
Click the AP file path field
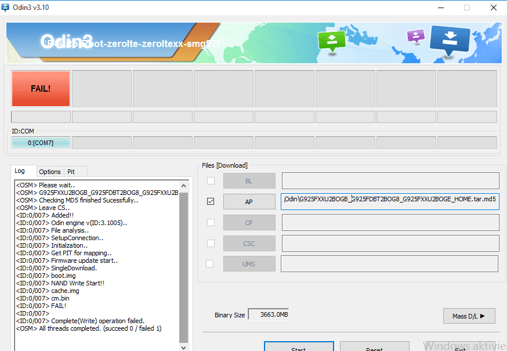390,201
